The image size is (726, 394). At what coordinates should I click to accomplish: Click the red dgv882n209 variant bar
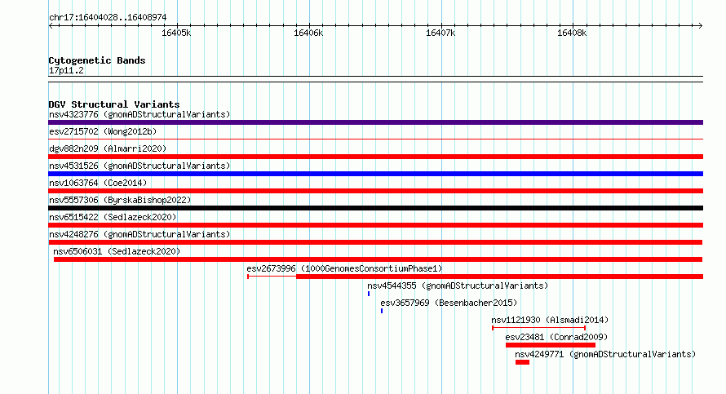375,157
